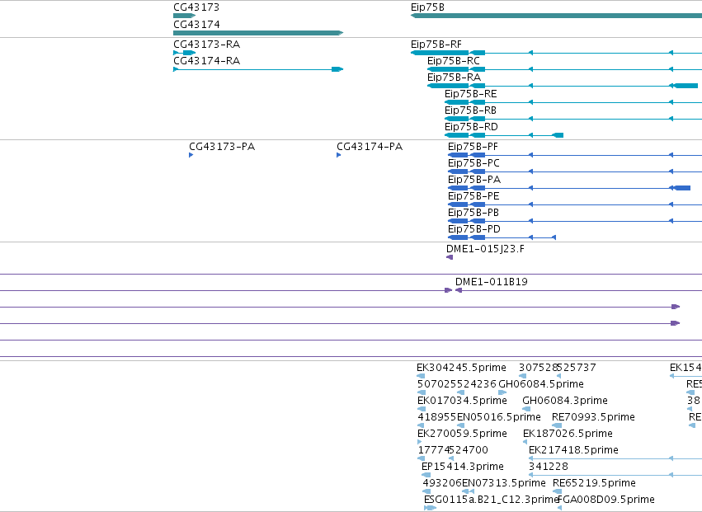Select EST EK270059.5prime

click(462, 434)
